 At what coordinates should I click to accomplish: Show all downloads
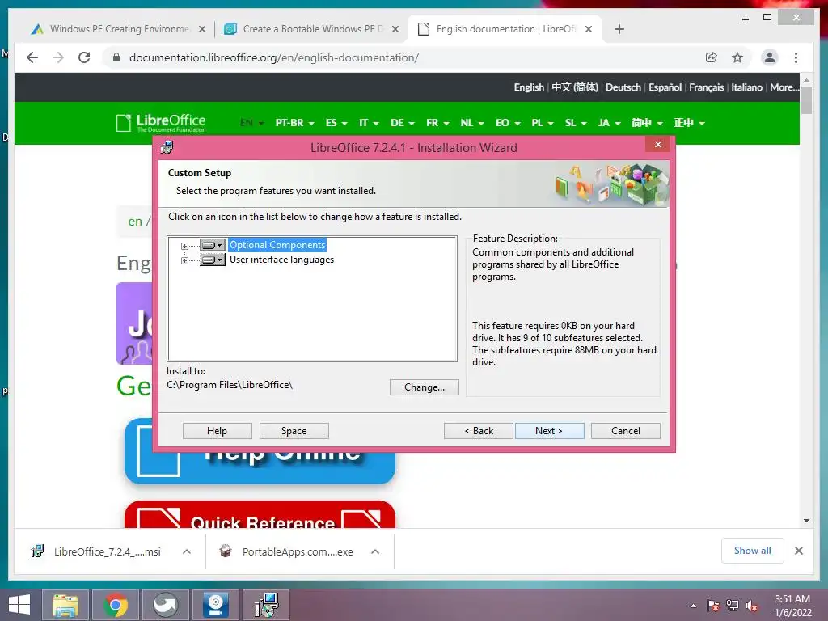[x=753, y=551]
